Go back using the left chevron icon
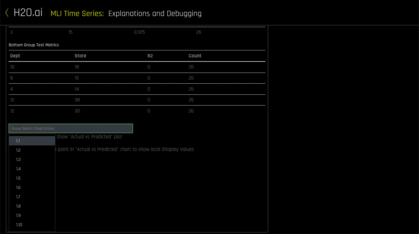 click(7, 13)
